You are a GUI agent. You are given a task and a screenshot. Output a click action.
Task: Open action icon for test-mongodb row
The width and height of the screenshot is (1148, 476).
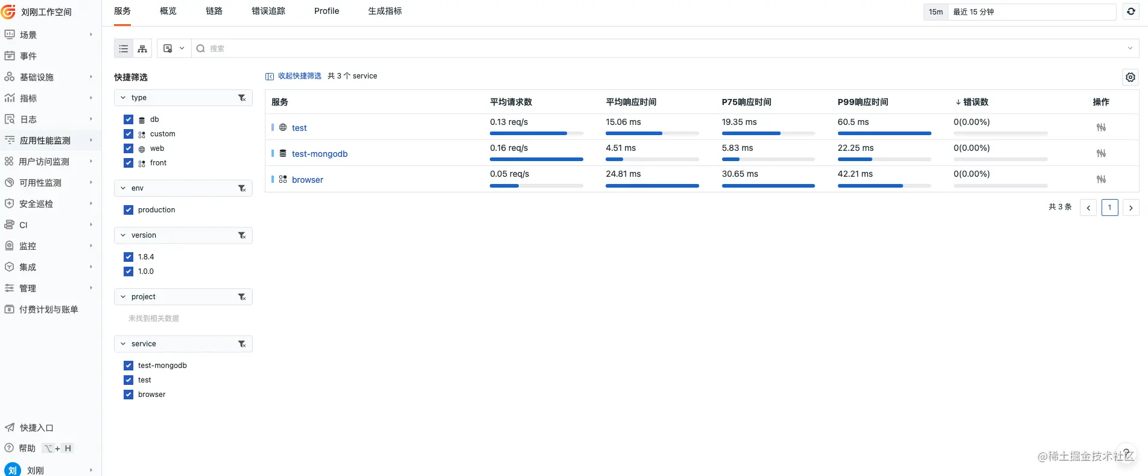point(1101,153)
